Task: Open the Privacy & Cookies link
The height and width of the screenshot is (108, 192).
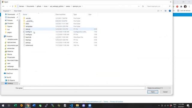Action: point(116,102)
